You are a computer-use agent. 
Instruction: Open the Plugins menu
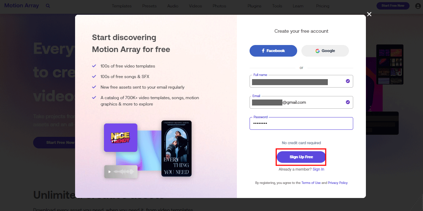coord(255,6)
